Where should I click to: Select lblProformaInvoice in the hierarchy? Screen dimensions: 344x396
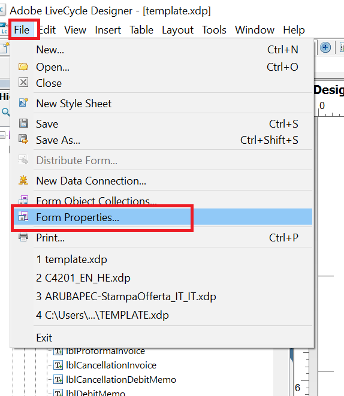[105, 351]
